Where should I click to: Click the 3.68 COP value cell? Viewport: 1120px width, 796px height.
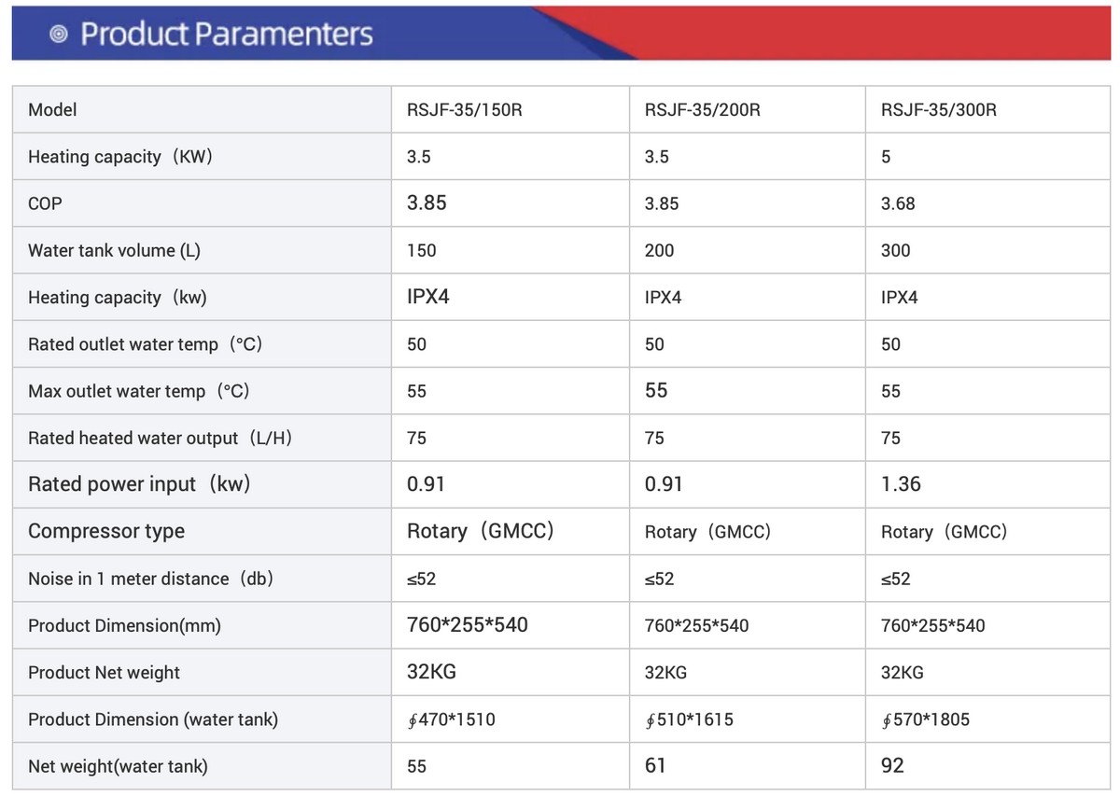[898, 203]
